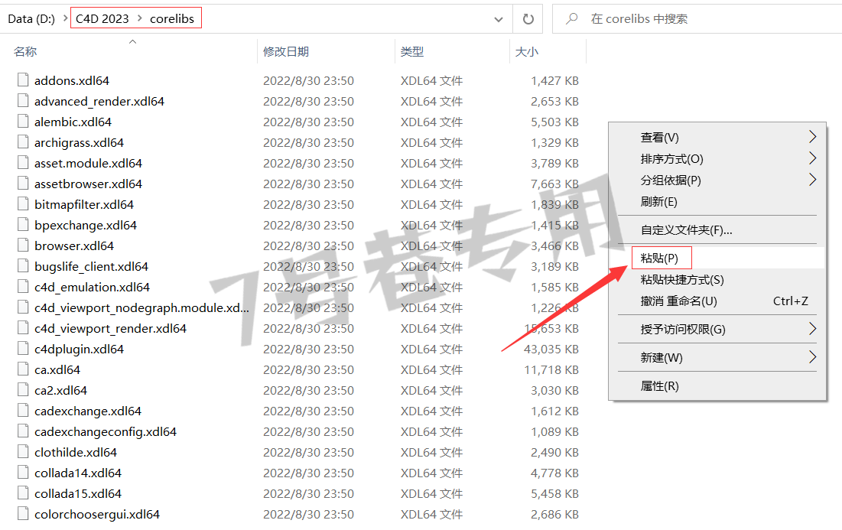Choose 粘贴(P) from the context menu
Image resolution: width=842 pixels, height=530 pixels.
[x=659, y=258]
